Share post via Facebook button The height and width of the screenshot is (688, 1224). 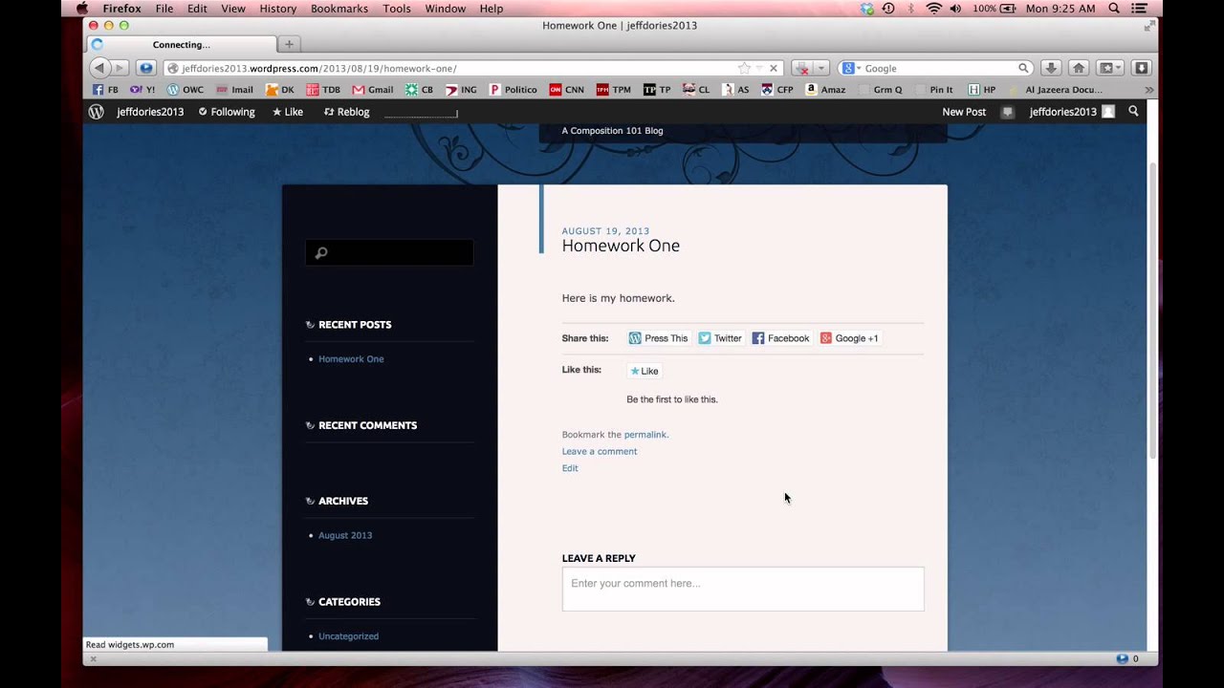[x=780, y=338]
